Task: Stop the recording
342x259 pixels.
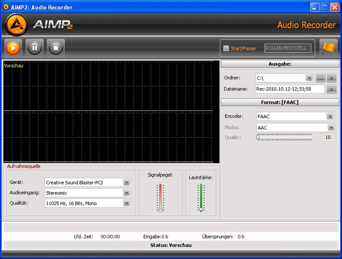Action: tap(56, 48)
